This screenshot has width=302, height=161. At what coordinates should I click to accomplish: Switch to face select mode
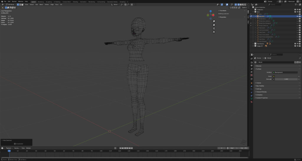tap(22, 4)
